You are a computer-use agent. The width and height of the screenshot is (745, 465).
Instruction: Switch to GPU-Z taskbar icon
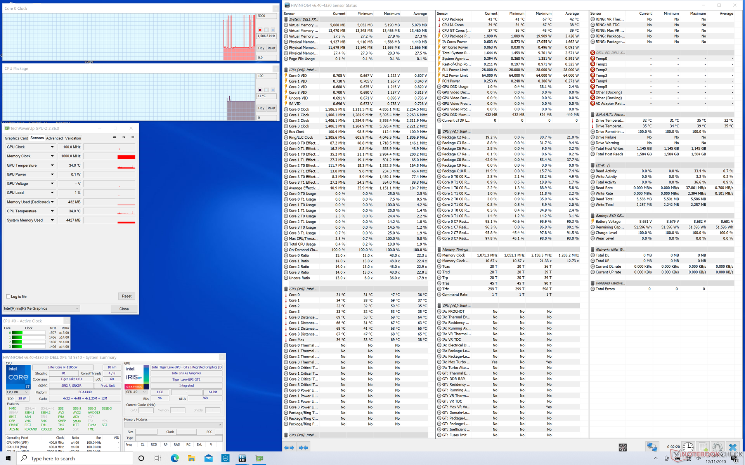click(260, 458)
